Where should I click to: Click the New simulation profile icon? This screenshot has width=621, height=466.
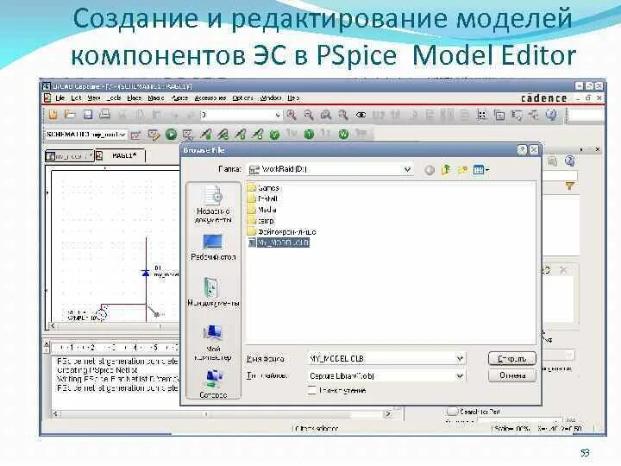tap(136, 135)
